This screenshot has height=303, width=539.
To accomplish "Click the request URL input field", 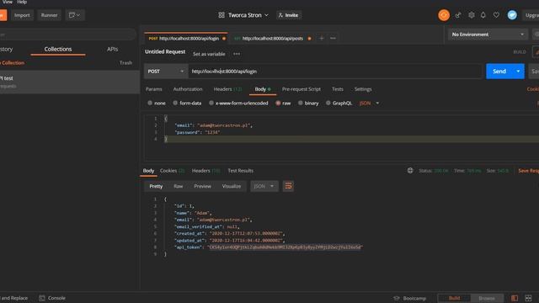I will click(335, 71).
